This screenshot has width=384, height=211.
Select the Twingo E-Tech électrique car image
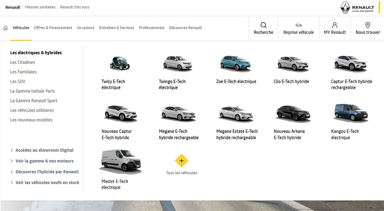point(177,63)
